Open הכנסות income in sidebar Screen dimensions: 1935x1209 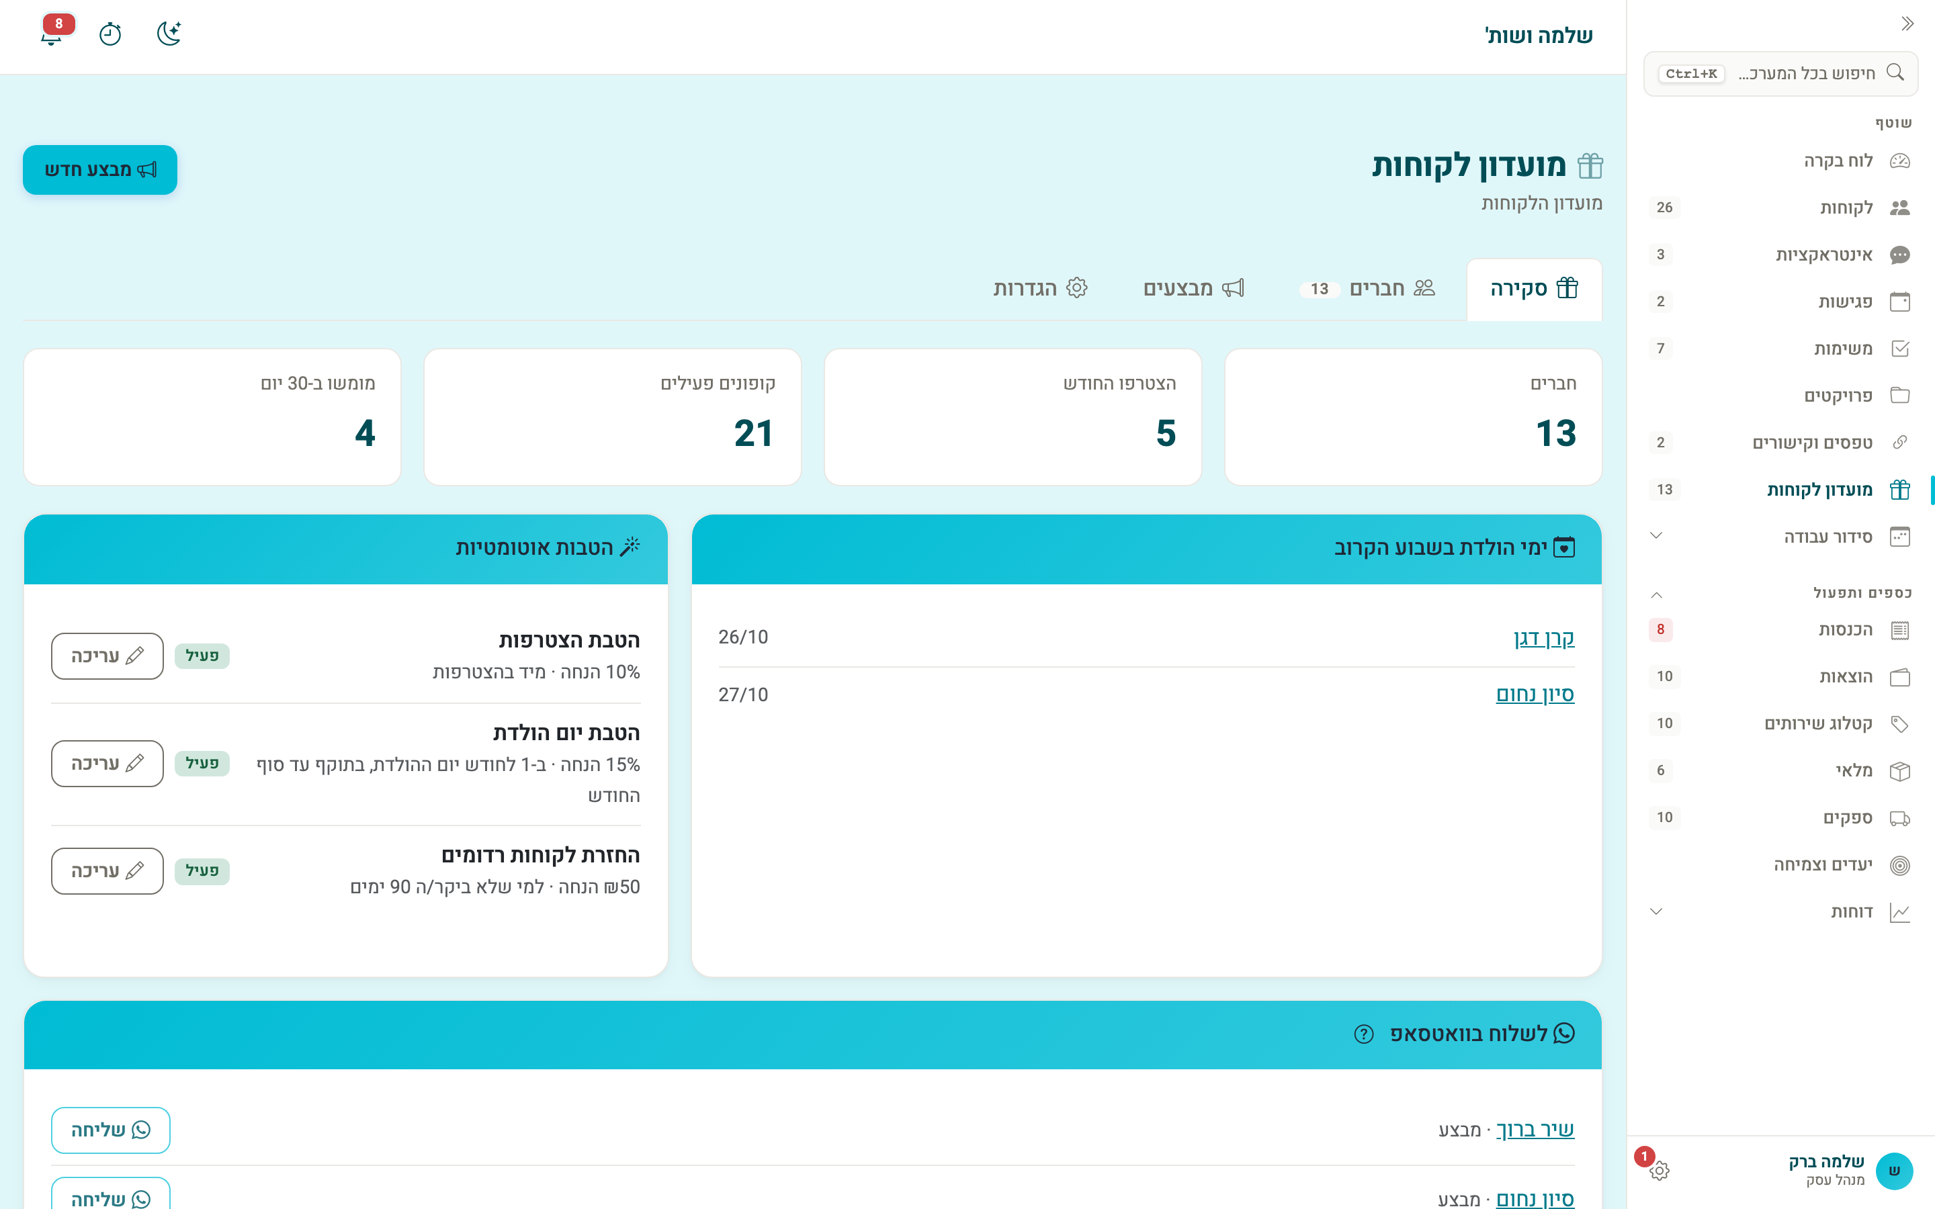tap(1780, 630)
